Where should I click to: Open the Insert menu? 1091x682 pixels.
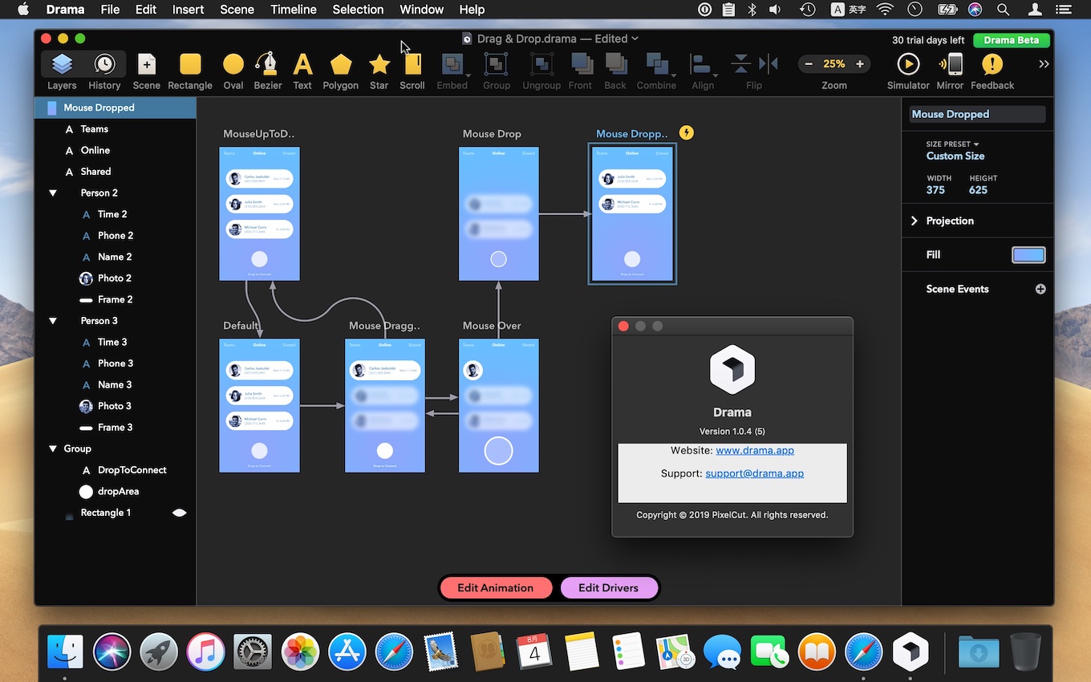tap(188, 10)
